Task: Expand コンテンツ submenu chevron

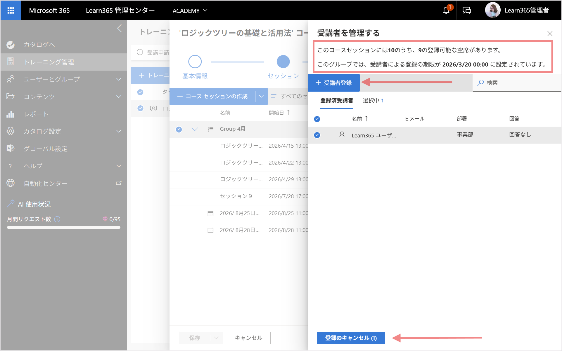Action: [119, 97]
